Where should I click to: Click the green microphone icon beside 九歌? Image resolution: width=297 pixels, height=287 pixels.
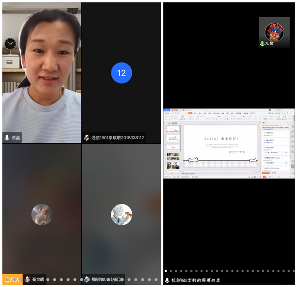pos(262,44)
